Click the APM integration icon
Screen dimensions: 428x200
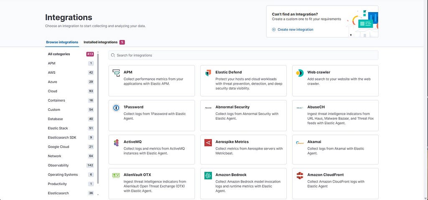tap(116, 73)
